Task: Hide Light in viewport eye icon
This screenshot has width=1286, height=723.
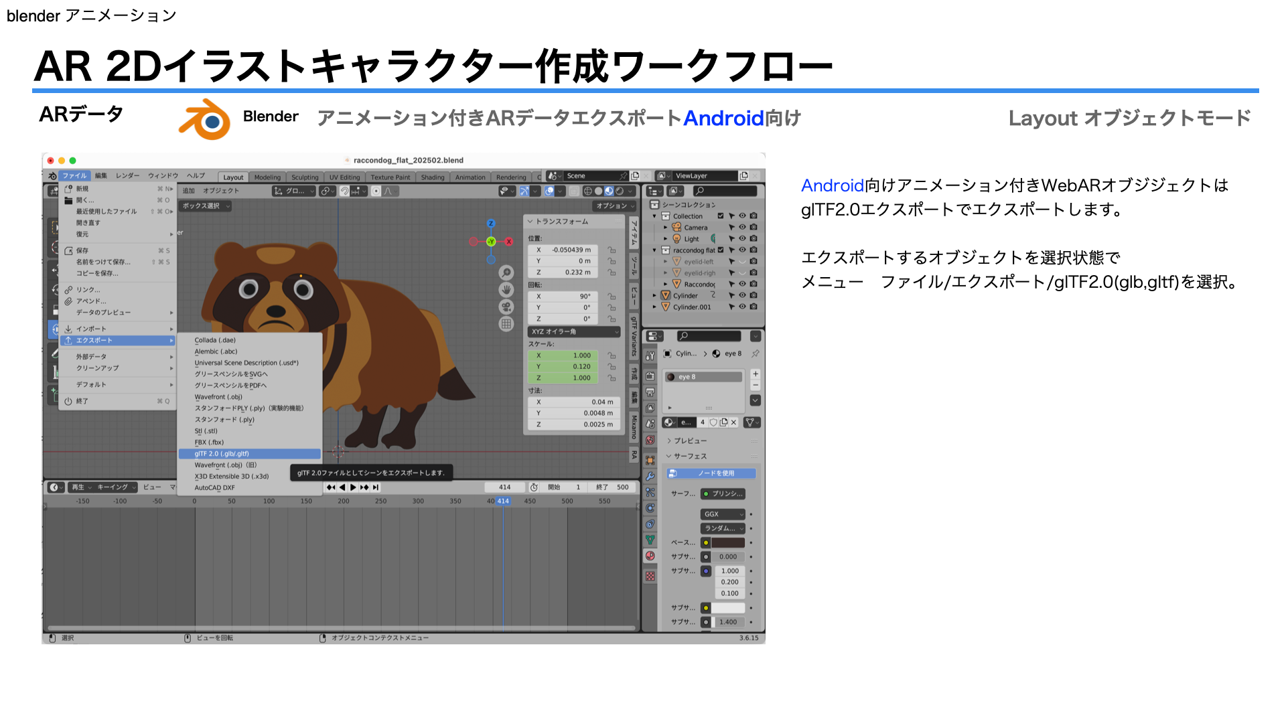Action: point(742,239)
